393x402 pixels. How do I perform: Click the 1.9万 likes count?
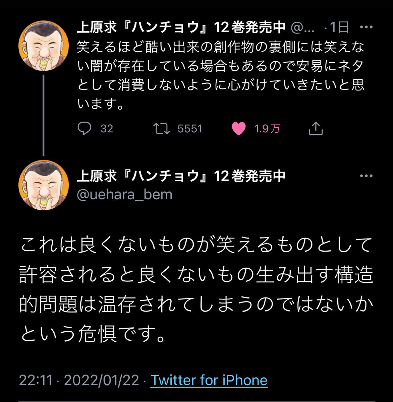pos(267,129)
